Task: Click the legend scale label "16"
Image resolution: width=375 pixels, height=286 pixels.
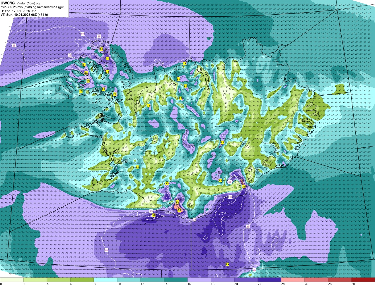Action: [x=189, y=284]
